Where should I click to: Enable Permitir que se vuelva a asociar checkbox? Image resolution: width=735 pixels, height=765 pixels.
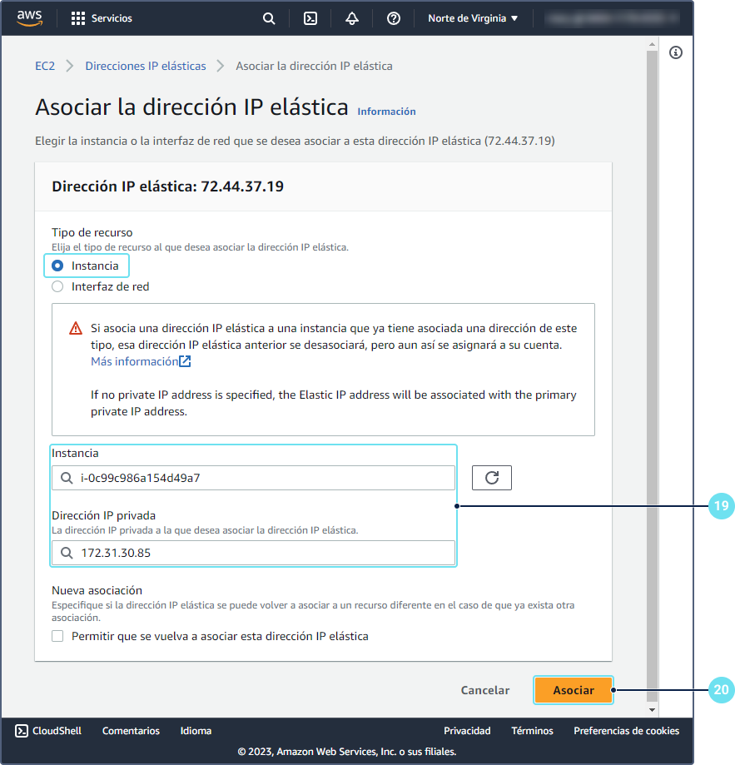pyautogui.click(x=57, y=636)
